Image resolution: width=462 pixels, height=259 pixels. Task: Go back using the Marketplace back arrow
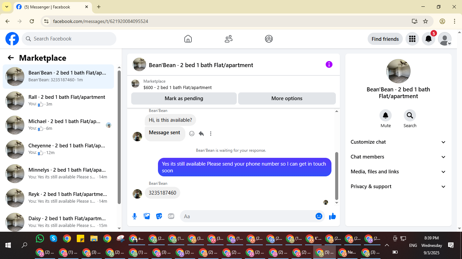11,58
